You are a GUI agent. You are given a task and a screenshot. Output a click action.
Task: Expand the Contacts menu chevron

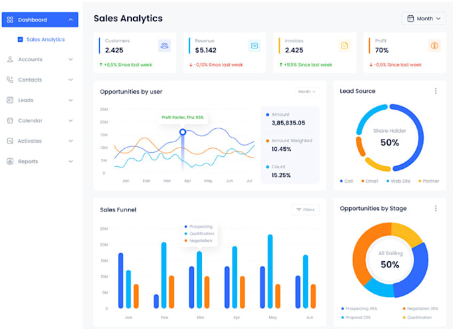pyautogui.click(x=71, y=80)
